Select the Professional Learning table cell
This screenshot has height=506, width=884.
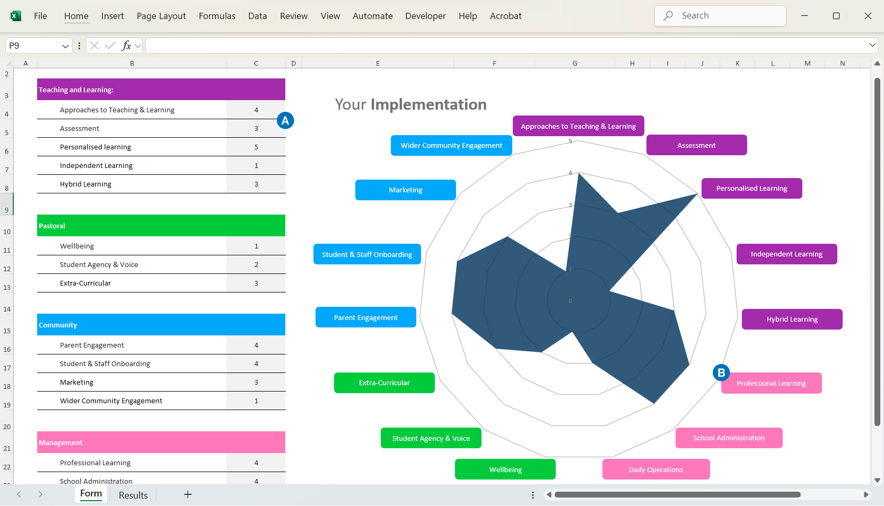[x=132, y=463]
